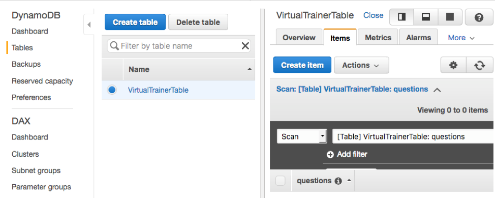Viewport: 495px width, 198px height.
Task: Check the select-all items checkbox
Action: (281, 181)
